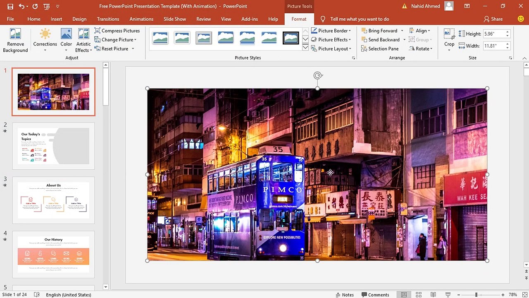
Task: Click the zoom in plus button
Action: (503, 295)
